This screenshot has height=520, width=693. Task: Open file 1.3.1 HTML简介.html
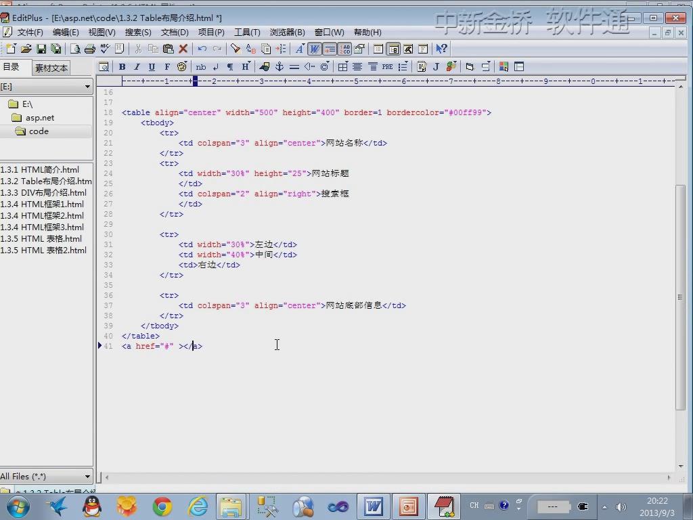pos(40,170)
